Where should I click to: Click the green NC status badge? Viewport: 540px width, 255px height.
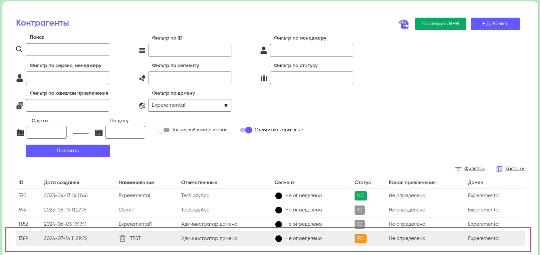[360, 195]
